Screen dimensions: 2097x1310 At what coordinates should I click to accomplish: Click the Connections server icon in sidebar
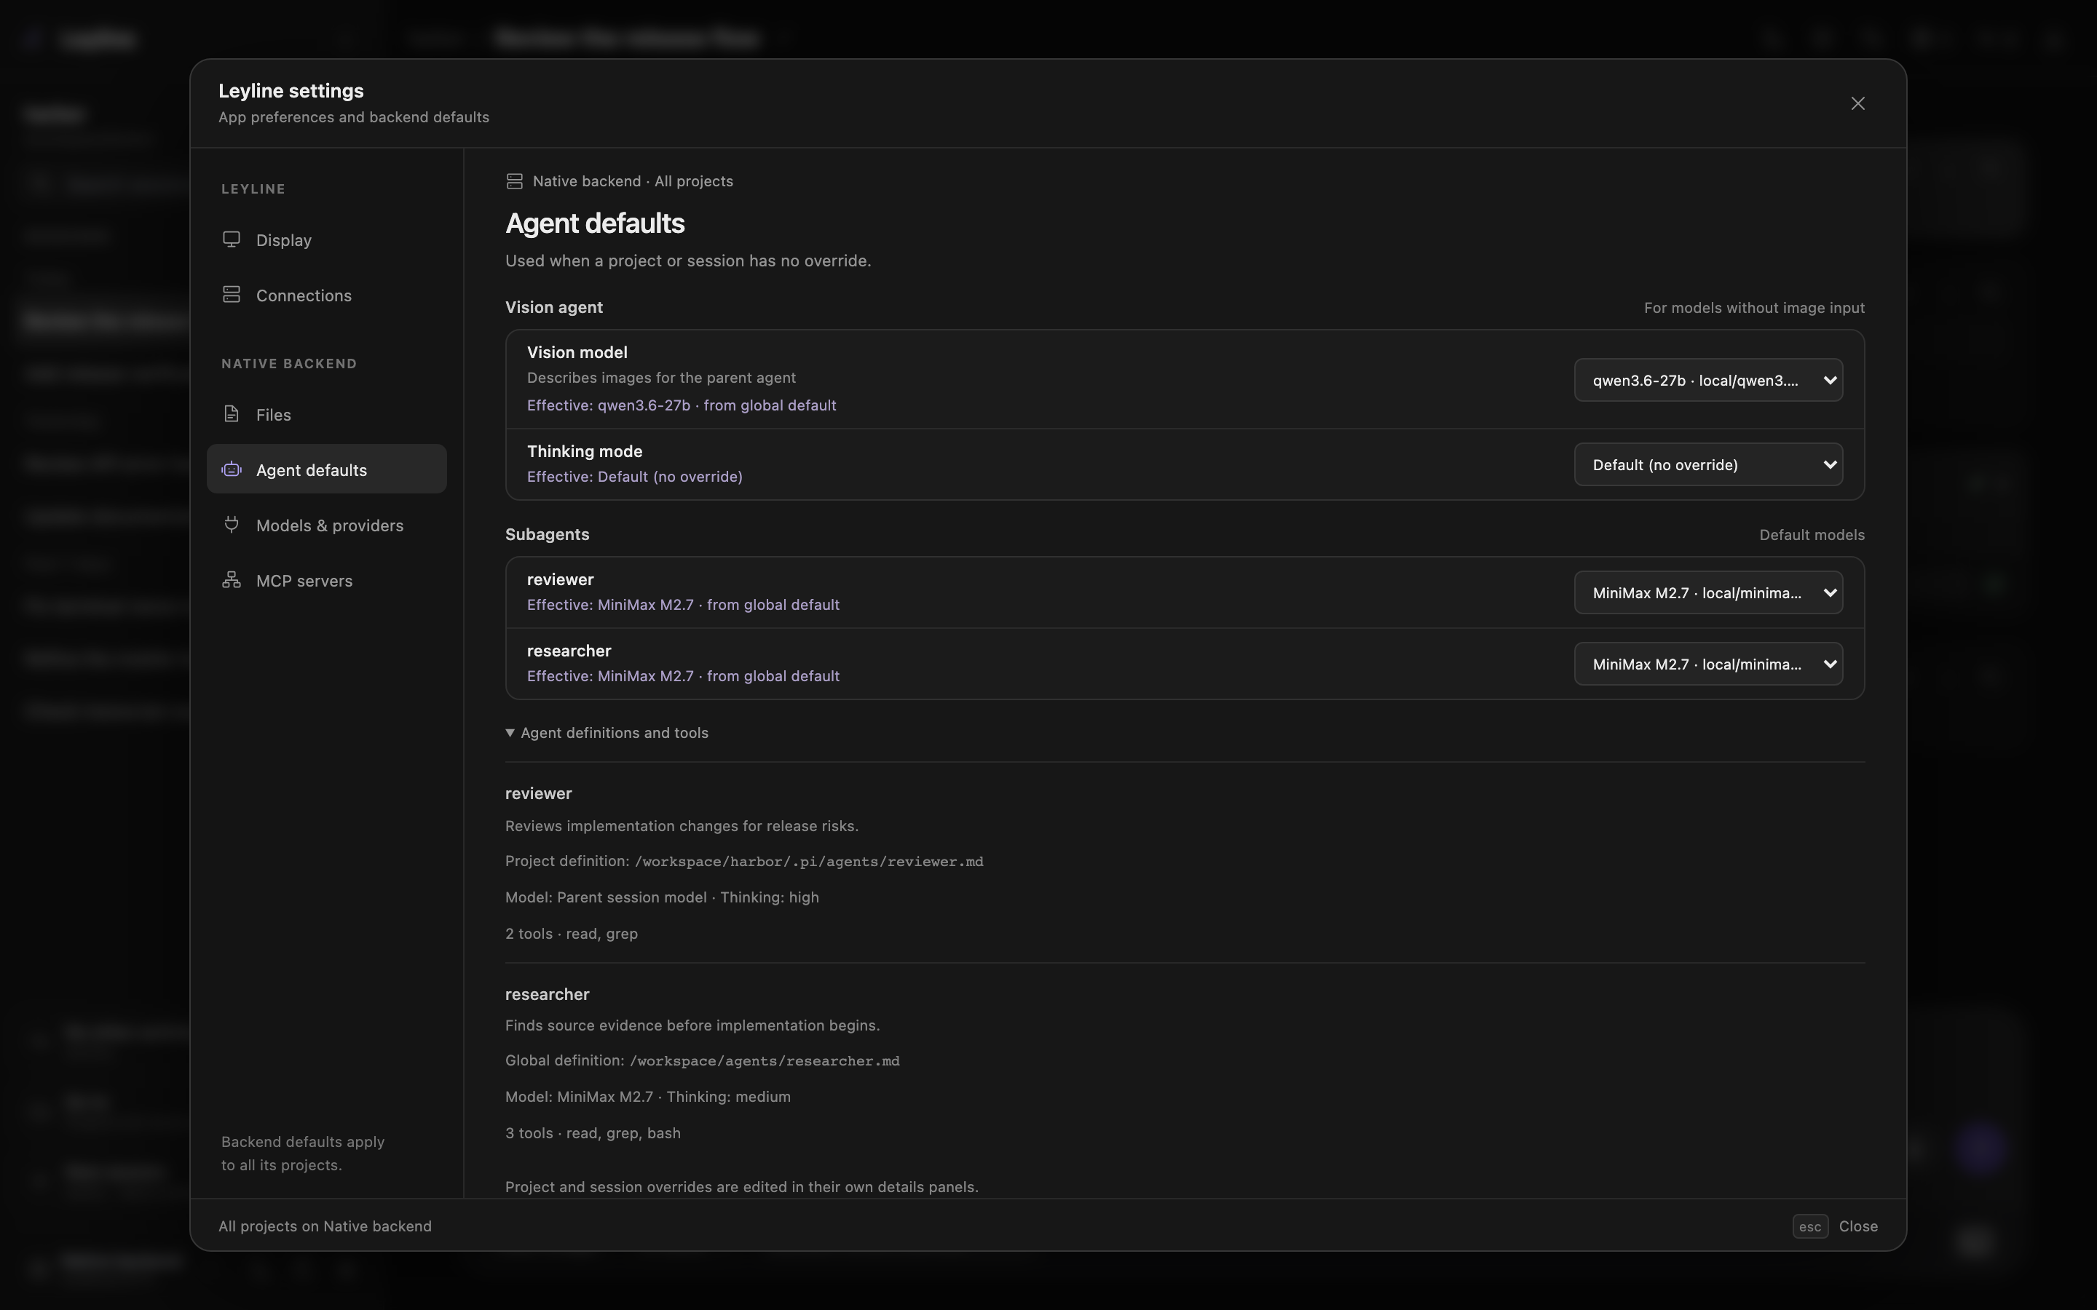point(232,295)
